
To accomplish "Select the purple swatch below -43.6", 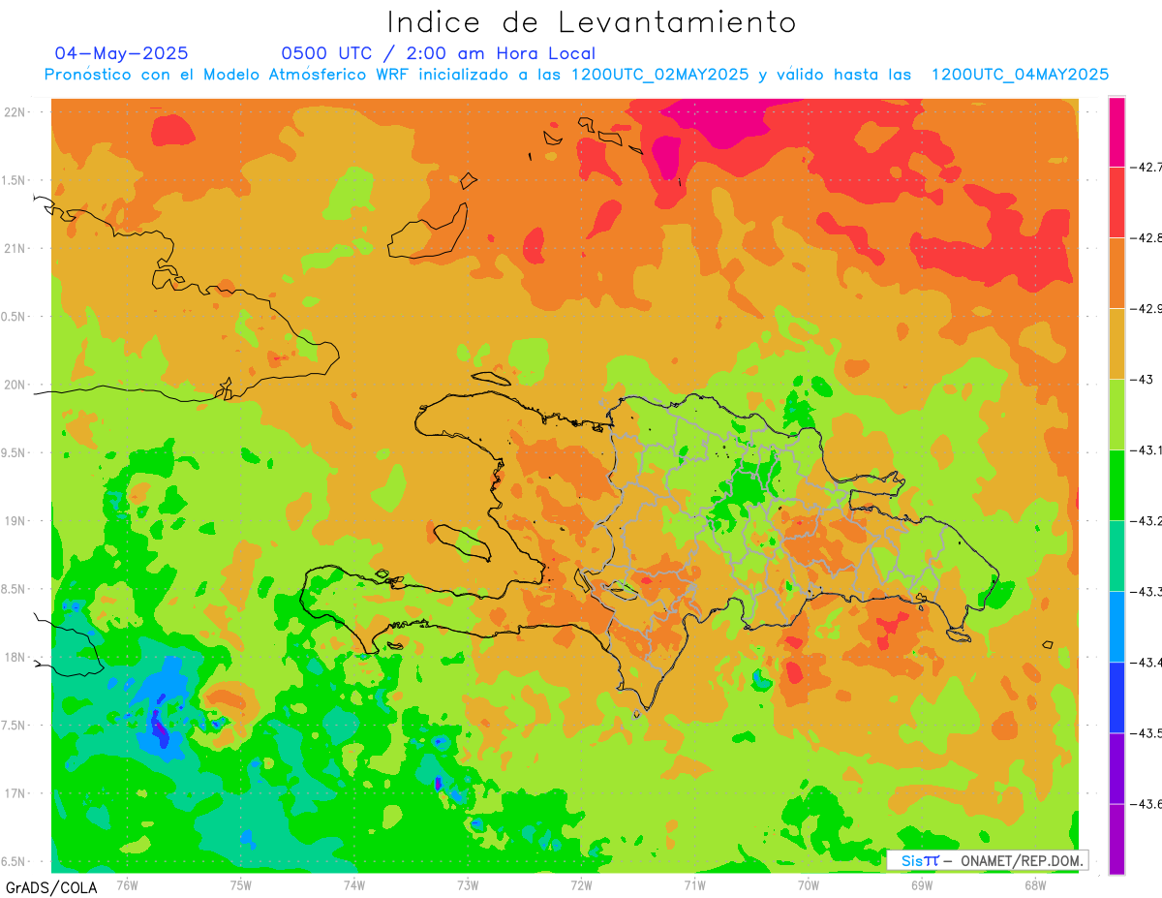I will tap(1116, 838).
